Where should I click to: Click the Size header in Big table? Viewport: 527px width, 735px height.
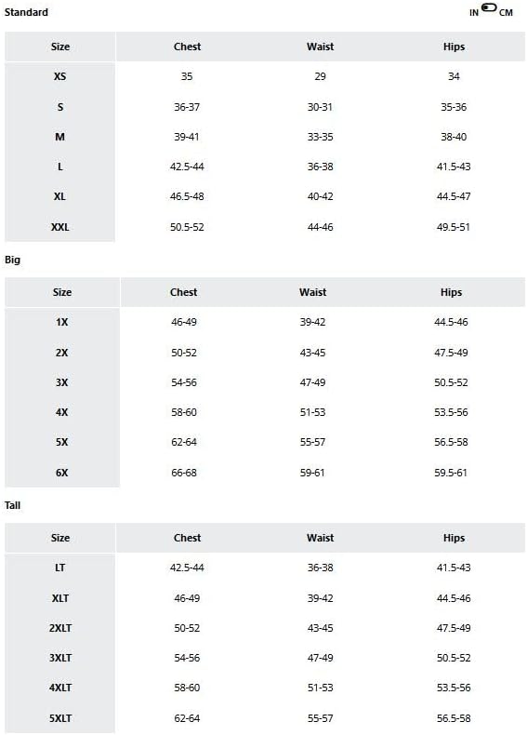click(62, 292)
